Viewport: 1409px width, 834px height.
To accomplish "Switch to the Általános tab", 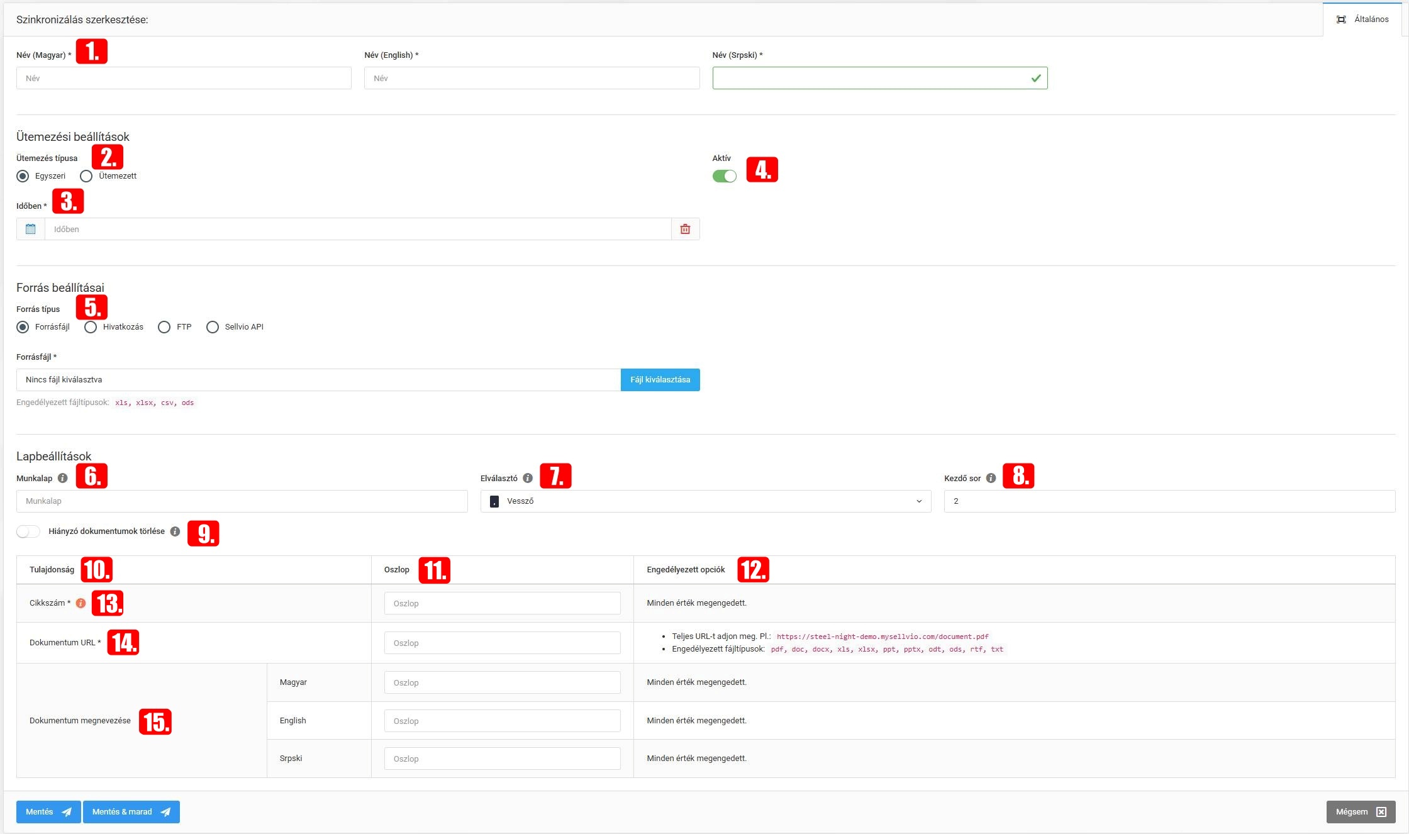I will pos(1362,19).
